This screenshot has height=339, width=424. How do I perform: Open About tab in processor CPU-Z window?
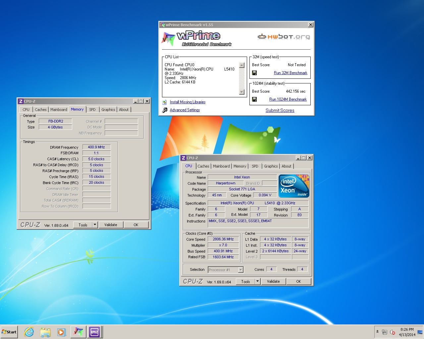pyautogui.click(x=287, y=166)
